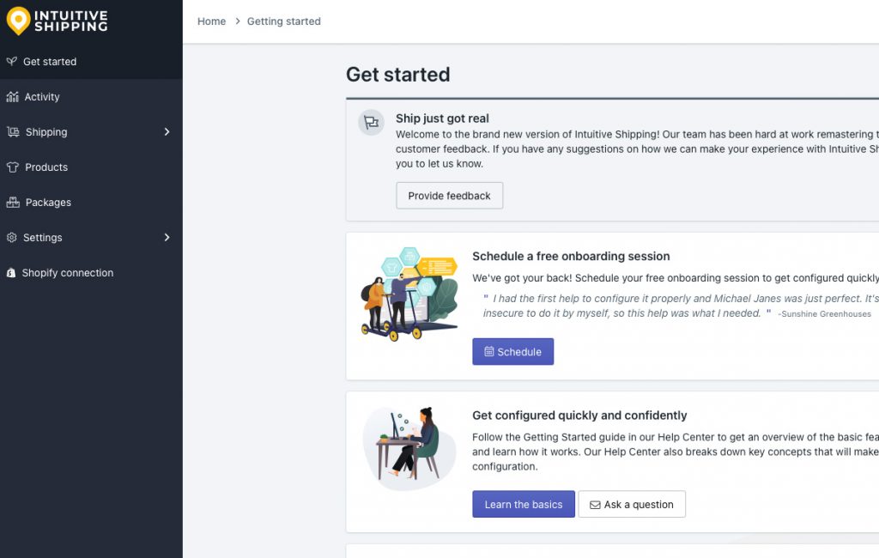The height and width of the screenshot is (558, 879).
Task: Click the Home breadcrumb link
Action: pyautogui.click(x=211, y=21)
